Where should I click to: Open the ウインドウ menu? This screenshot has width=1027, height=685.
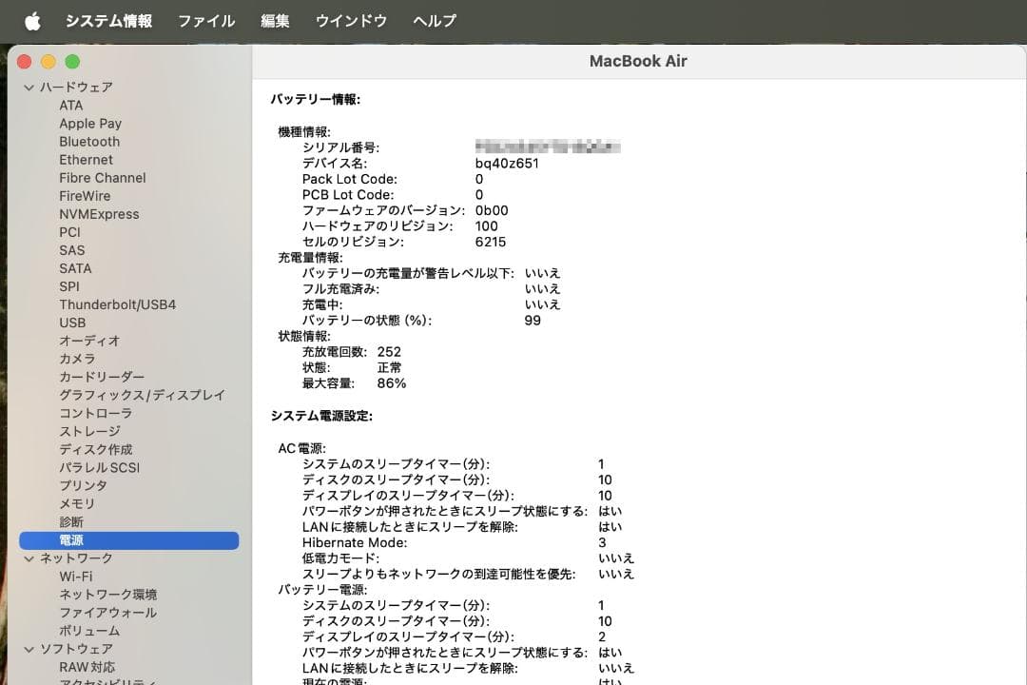[351, 20]
